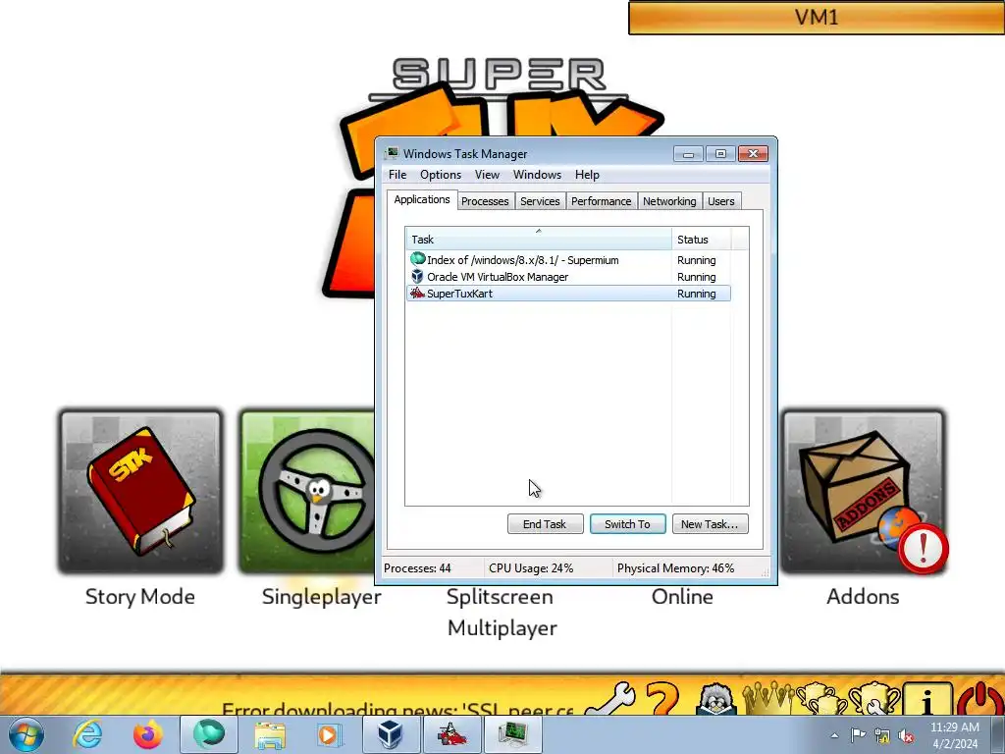This screenshot has height=754, width=1005.
Task: Switch to VirtualBox on the taskbar
Action: tap(391, 734)
